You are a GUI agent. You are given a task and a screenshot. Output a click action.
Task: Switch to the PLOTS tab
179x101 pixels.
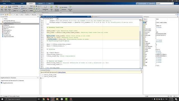click(13, 4)
